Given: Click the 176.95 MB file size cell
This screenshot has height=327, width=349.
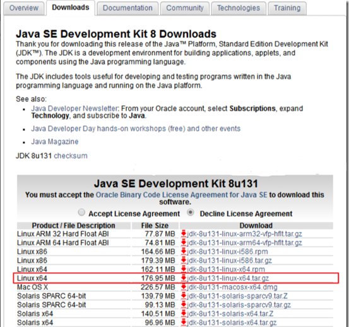Looking at the screenshot, I should click(x=158, y=278).
